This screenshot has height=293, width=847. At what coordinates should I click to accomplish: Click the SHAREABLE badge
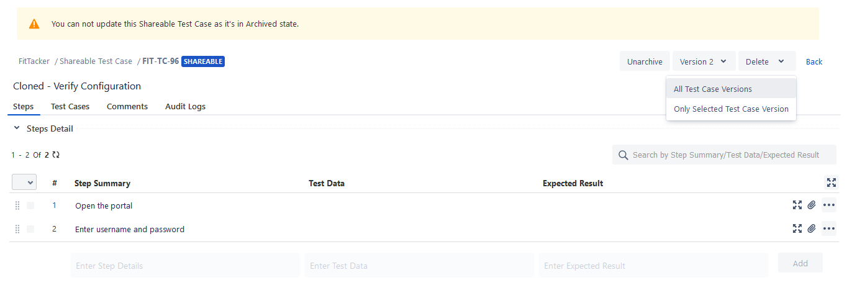click(x=203, y=61)
